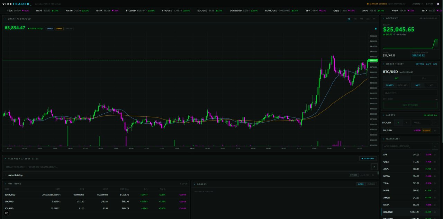Screen dimensions: 443x219
Task: Remove AMZN from the watchlist
Action: coord(435,198)
